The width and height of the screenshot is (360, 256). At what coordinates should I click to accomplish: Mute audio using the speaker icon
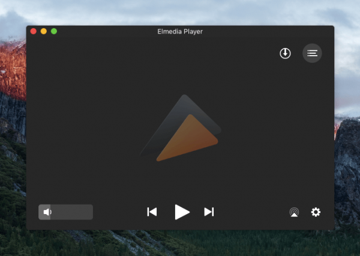(47, 212)
